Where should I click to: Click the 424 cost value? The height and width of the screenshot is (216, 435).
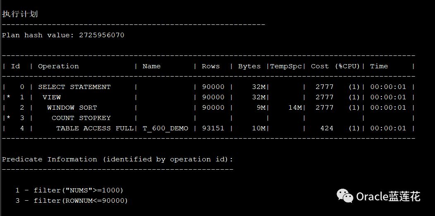point(327,128)
